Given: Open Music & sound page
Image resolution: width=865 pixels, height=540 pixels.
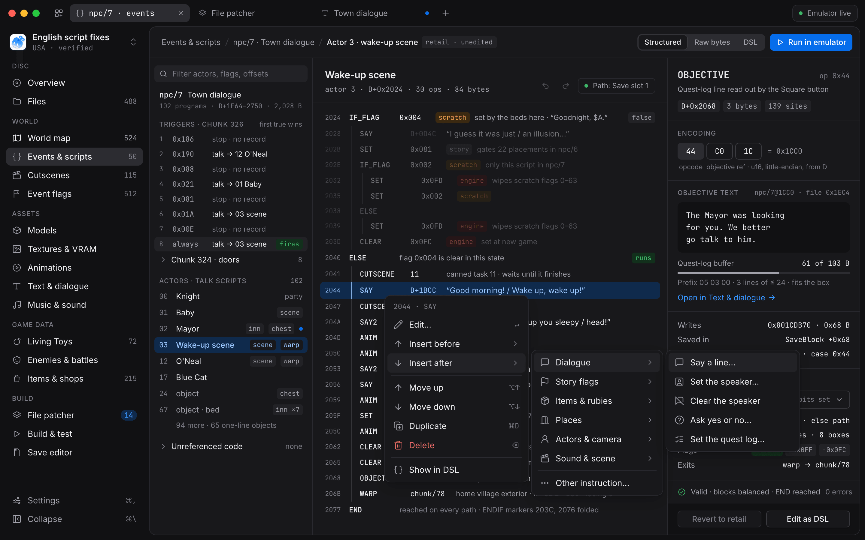Looking at the screenshot, I should [x=74, y=304].
